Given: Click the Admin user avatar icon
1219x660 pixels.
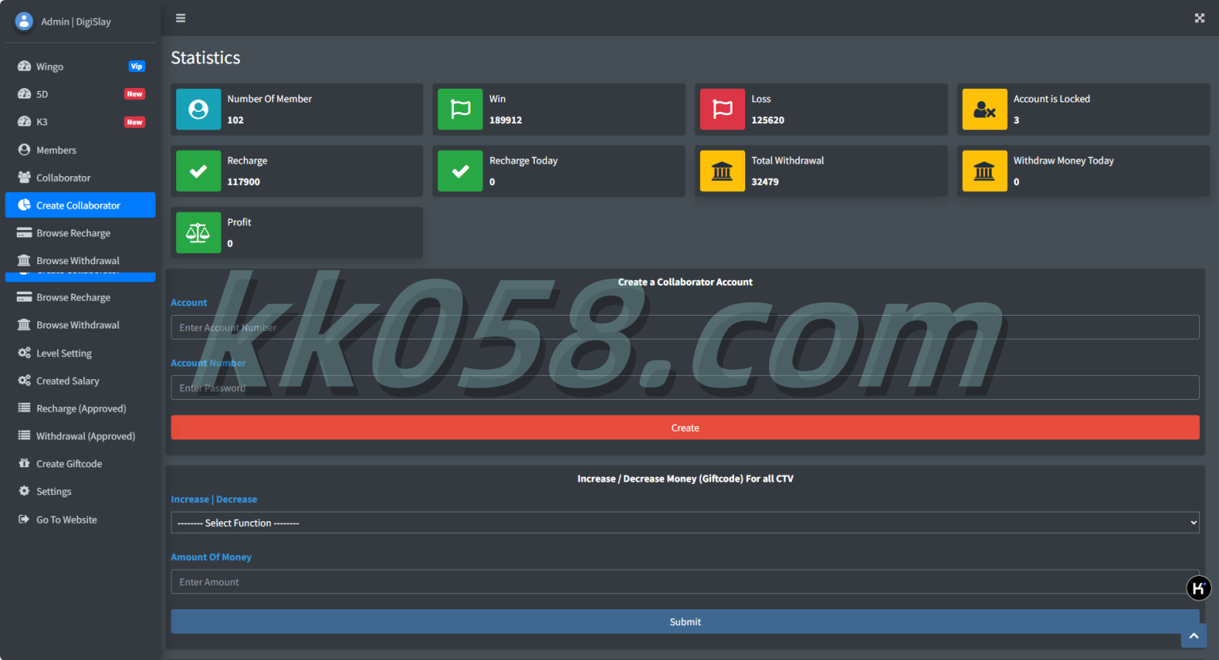Looking at the screenshot, I should point(25,21).
